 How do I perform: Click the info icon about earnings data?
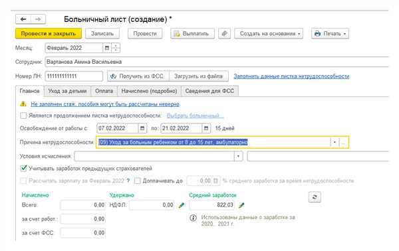(x=193, y=218)
